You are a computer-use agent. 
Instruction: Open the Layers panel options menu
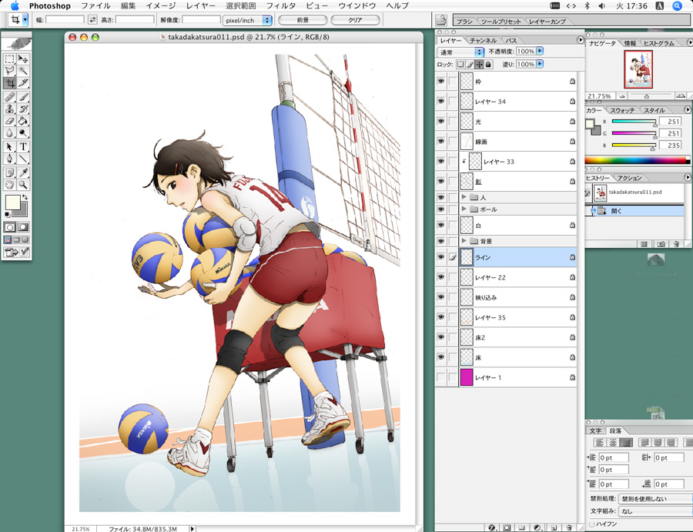pyautogui.click(x=581, y=40)
